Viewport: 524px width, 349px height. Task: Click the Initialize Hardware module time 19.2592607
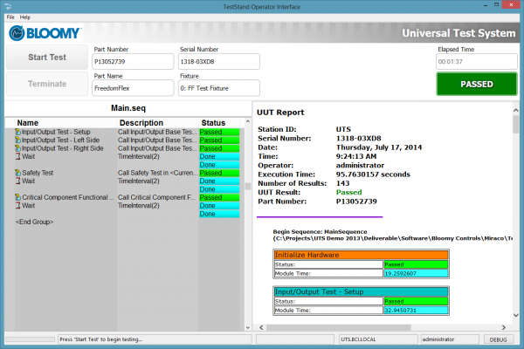tap(416, 273)
